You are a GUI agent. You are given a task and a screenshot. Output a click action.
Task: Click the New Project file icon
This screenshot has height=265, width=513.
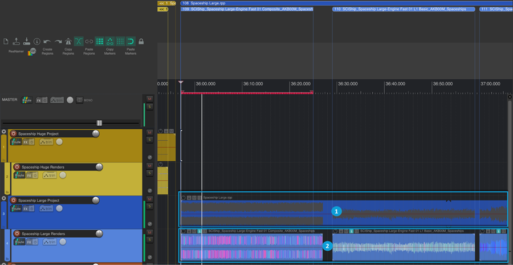pyautogui.click(x=6, y=42)
